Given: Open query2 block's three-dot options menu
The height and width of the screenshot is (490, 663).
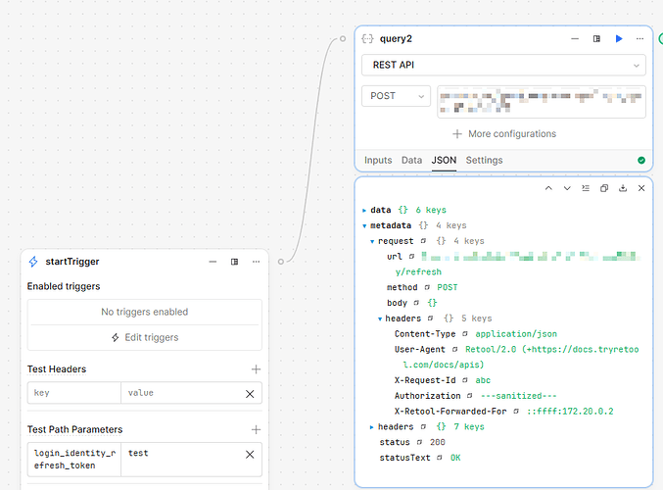Looking at the screenshot, I should click(x=640, y=39).
